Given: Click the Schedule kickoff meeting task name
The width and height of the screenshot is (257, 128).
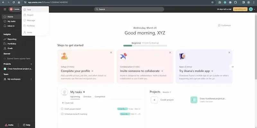Looking at the screenshot, I should point(76,114).
